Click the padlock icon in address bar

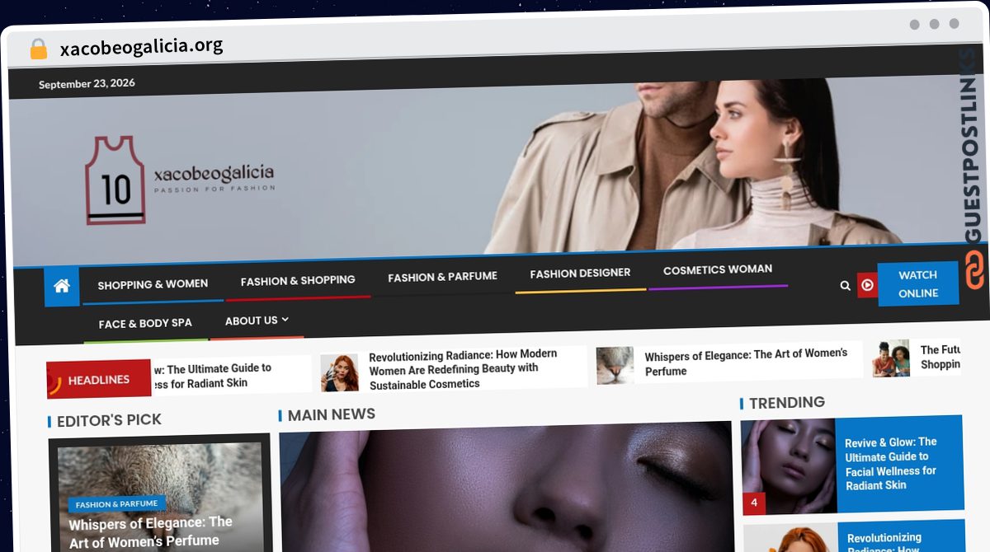tap(38, 49)
